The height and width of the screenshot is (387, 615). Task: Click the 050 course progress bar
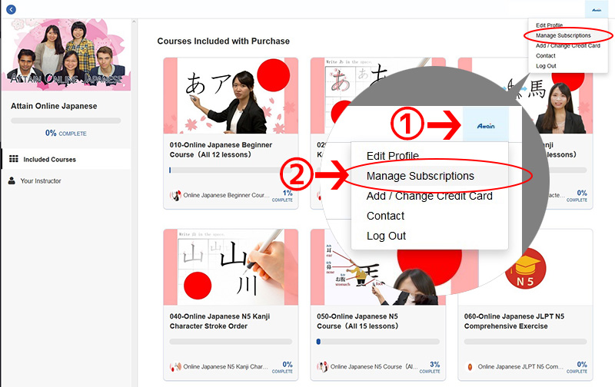pyautogui.click(x=377, y=342)
